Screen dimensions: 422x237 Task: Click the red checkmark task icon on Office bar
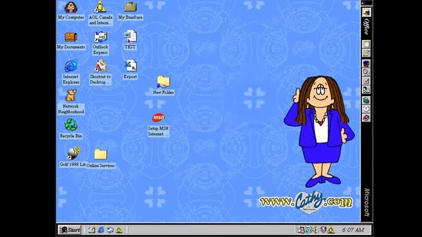pyautogui.click(x=367, y=81)
